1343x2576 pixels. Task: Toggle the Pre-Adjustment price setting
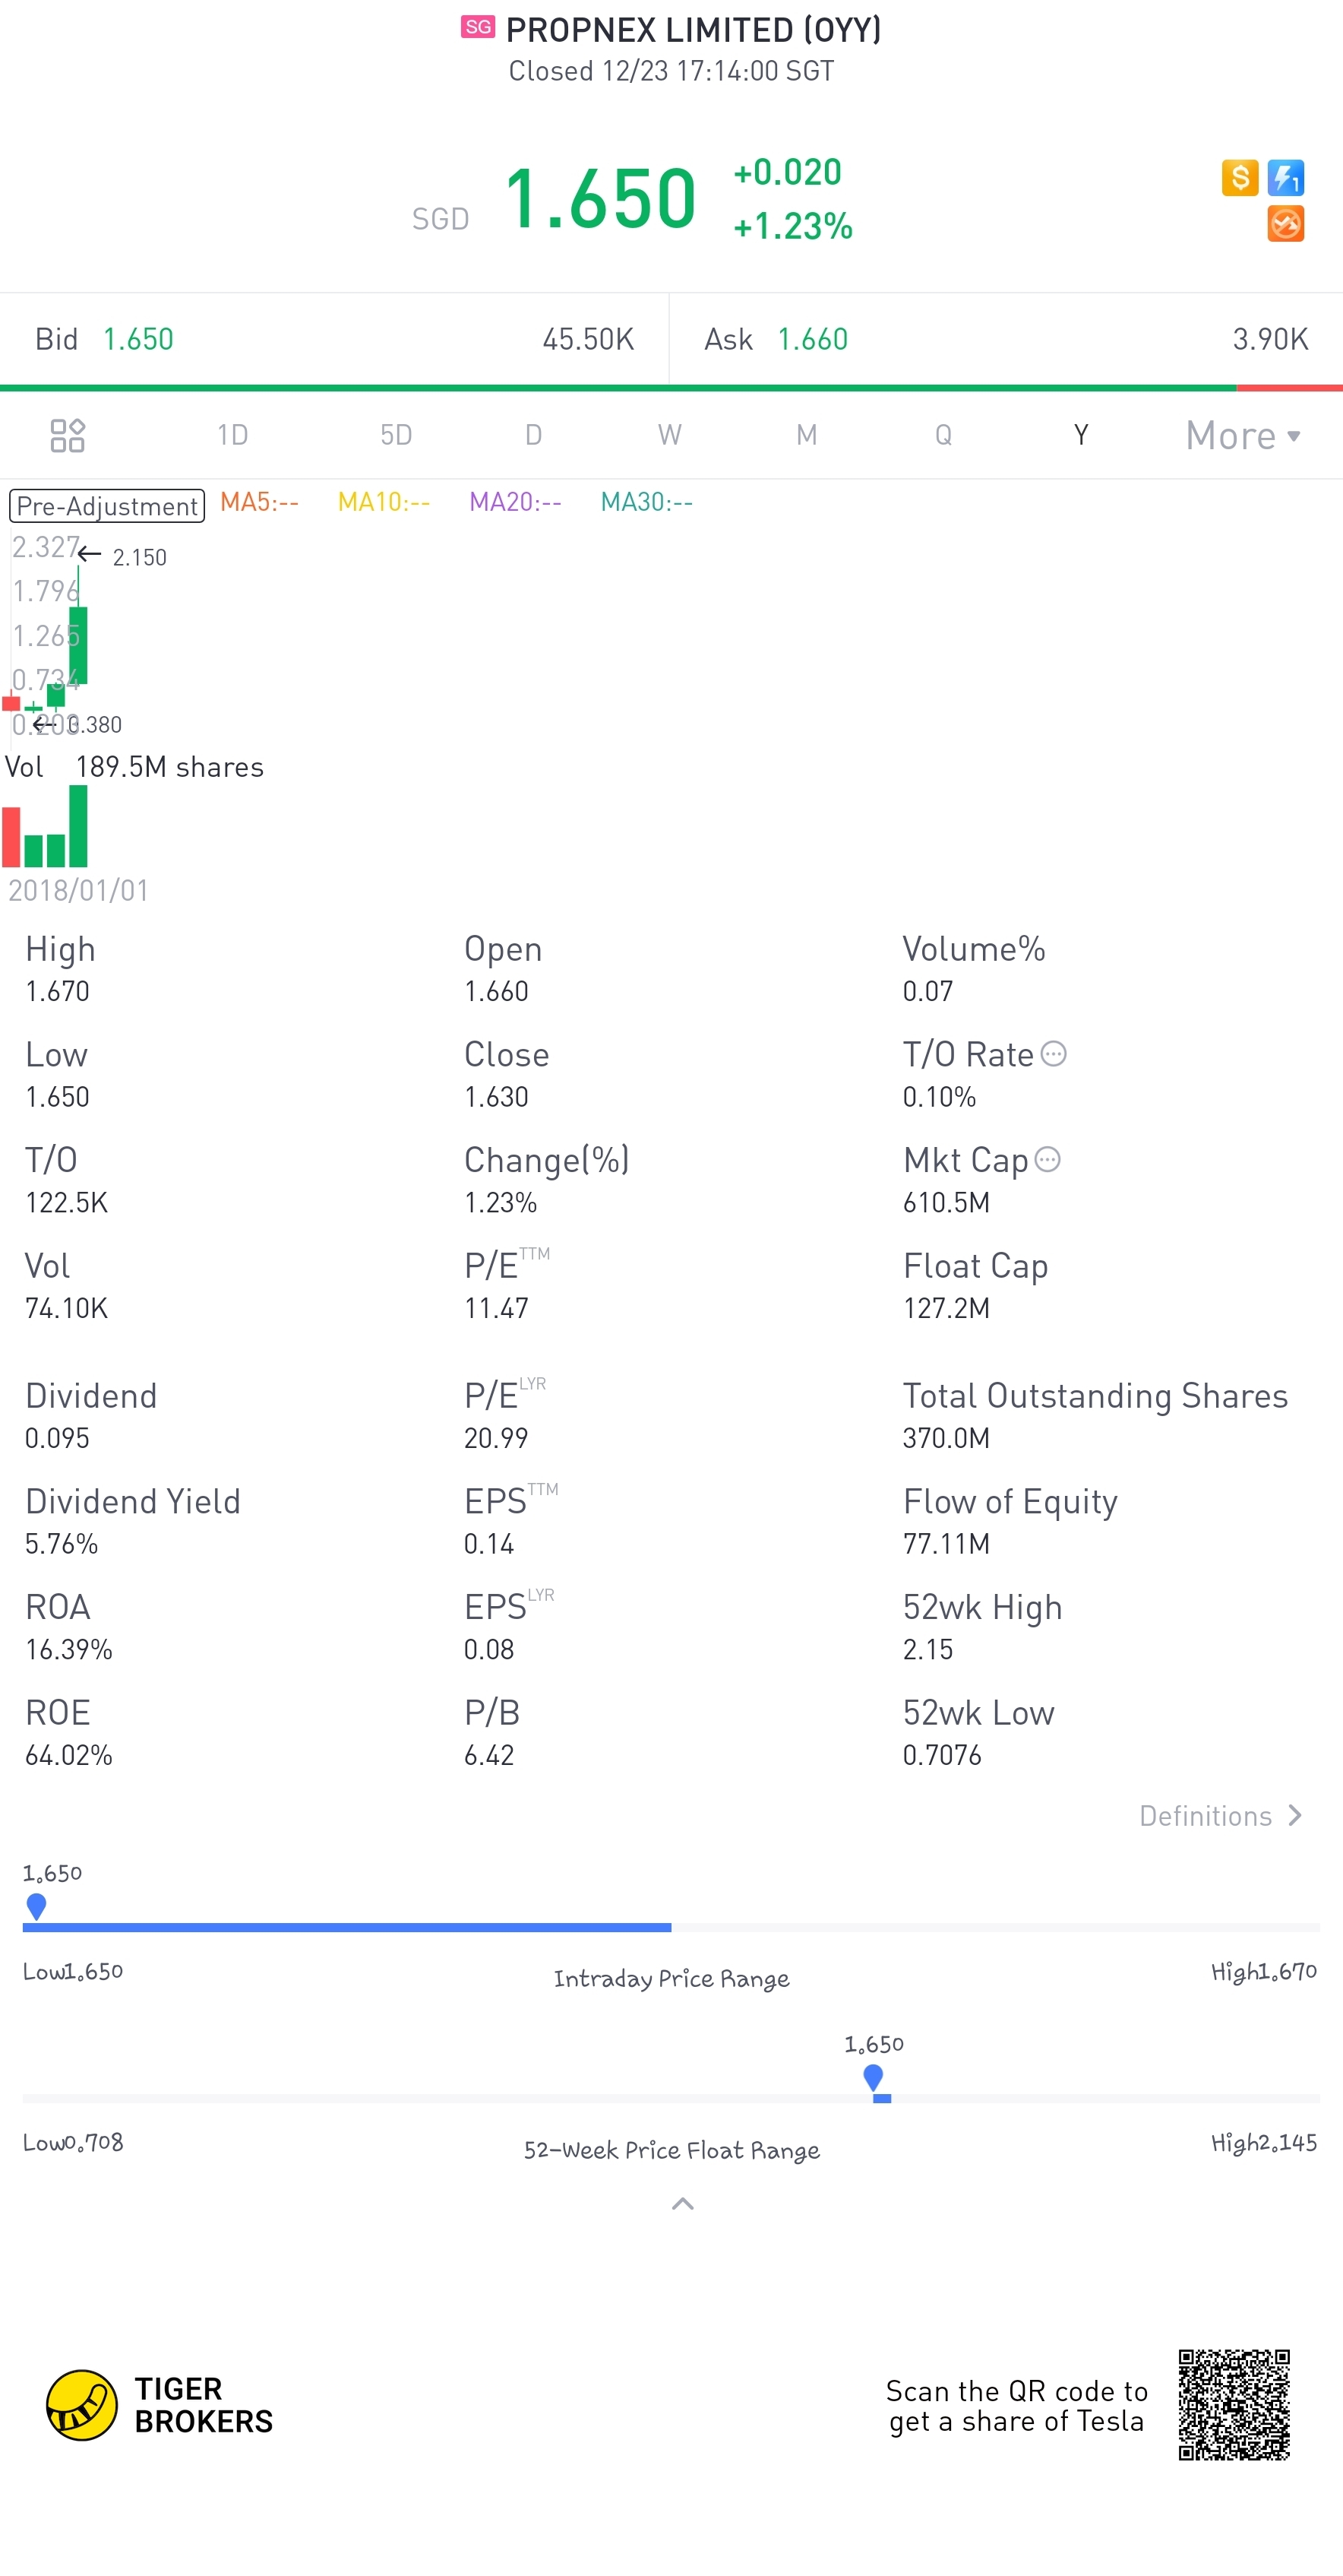pyautogui.click(x=107, y=506)
